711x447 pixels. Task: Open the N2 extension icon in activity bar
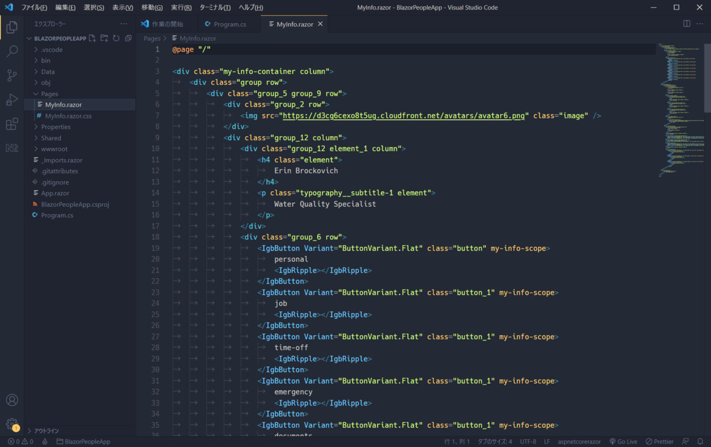pos(12,148)
